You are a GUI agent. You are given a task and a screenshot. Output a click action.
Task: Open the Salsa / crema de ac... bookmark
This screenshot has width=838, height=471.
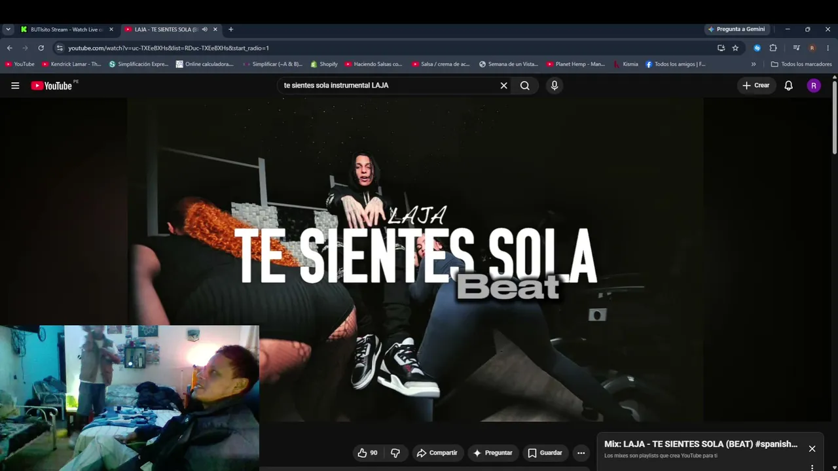[x=441, y=64]
